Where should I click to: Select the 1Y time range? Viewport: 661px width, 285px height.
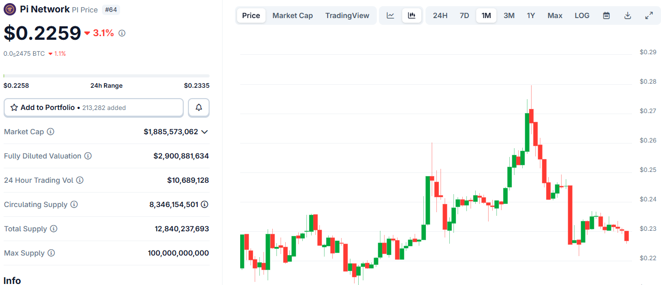[x=531, y=15]
